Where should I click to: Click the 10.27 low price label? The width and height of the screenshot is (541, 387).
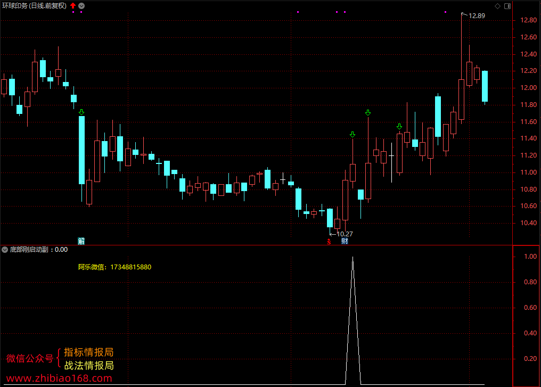point(345,234)
